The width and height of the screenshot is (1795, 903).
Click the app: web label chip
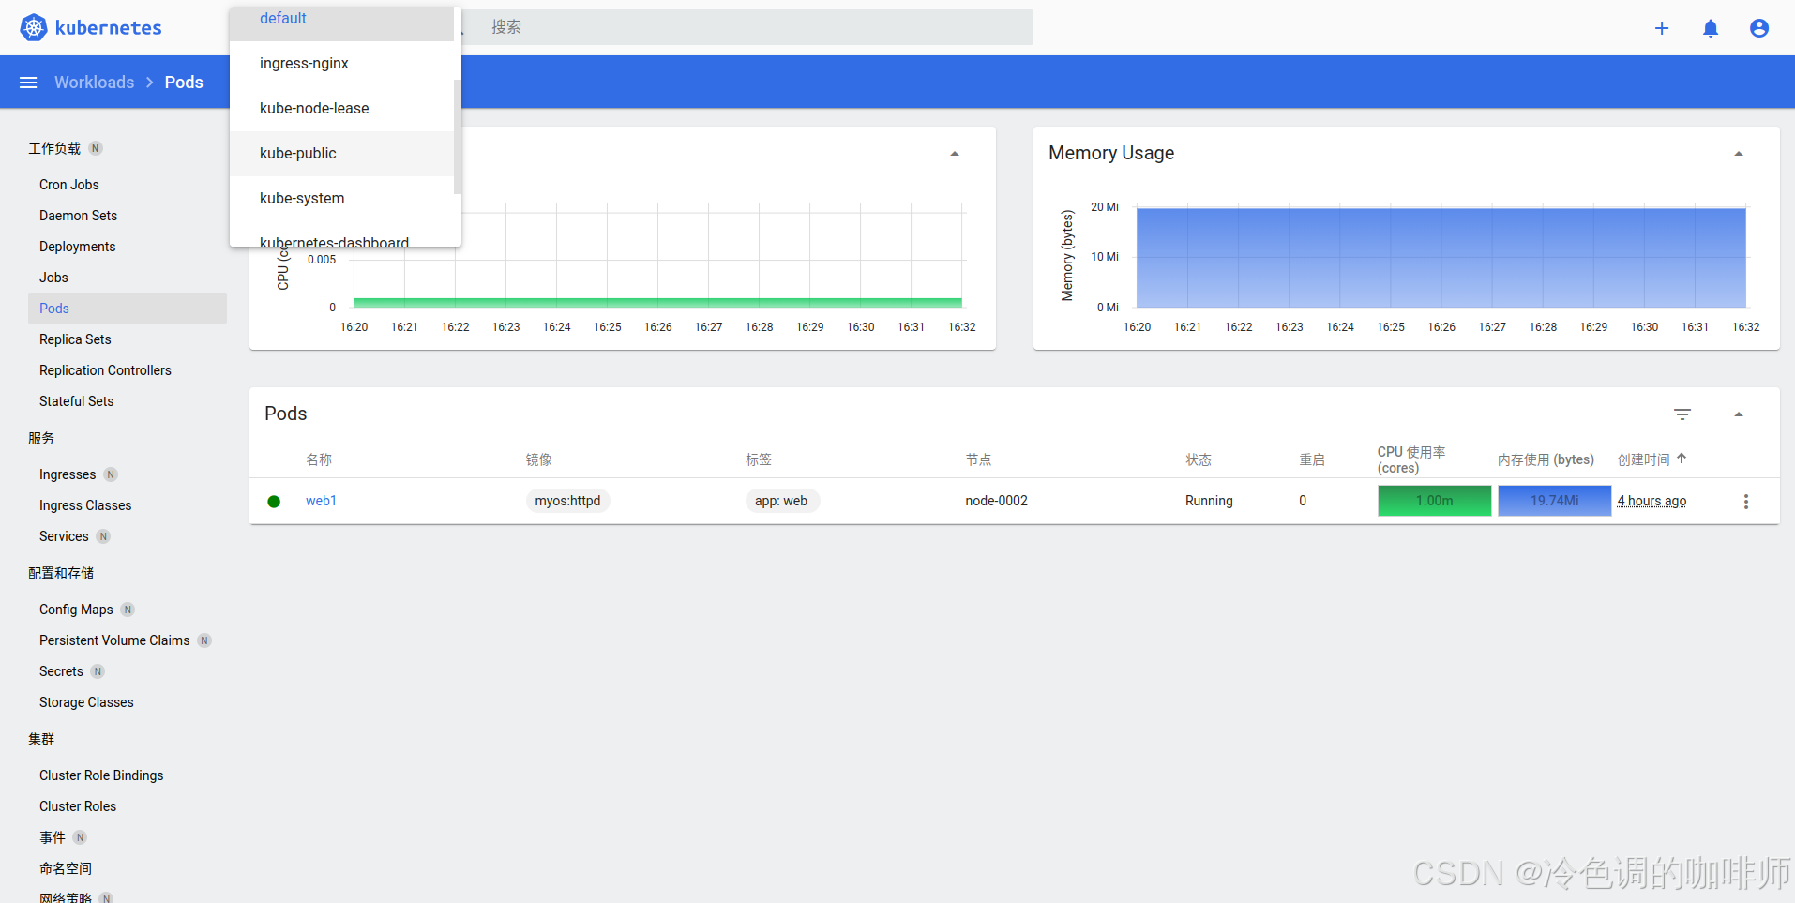[781, 501]
